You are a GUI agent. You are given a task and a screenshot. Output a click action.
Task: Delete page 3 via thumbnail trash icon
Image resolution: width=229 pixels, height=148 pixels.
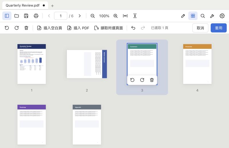(x=152, y=80)
